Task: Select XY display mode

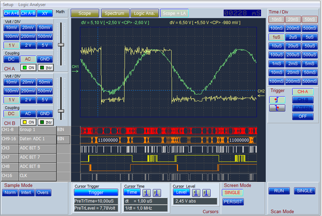Action: pos(45,13)
